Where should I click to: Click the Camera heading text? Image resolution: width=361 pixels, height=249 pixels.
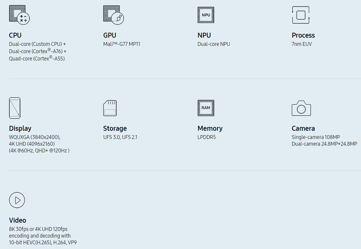click(303, 128)
